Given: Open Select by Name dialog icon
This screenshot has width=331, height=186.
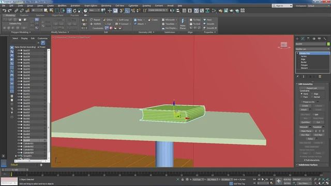Looking at the screenshot, I should (x=51, y=10).
